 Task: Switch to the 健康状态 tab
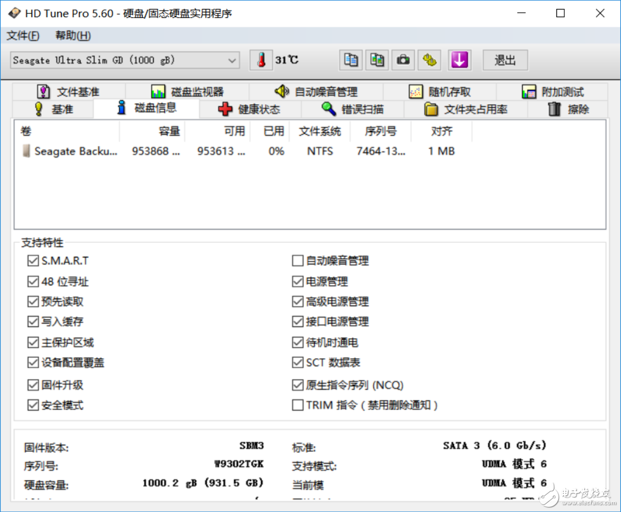click(248, 109)
